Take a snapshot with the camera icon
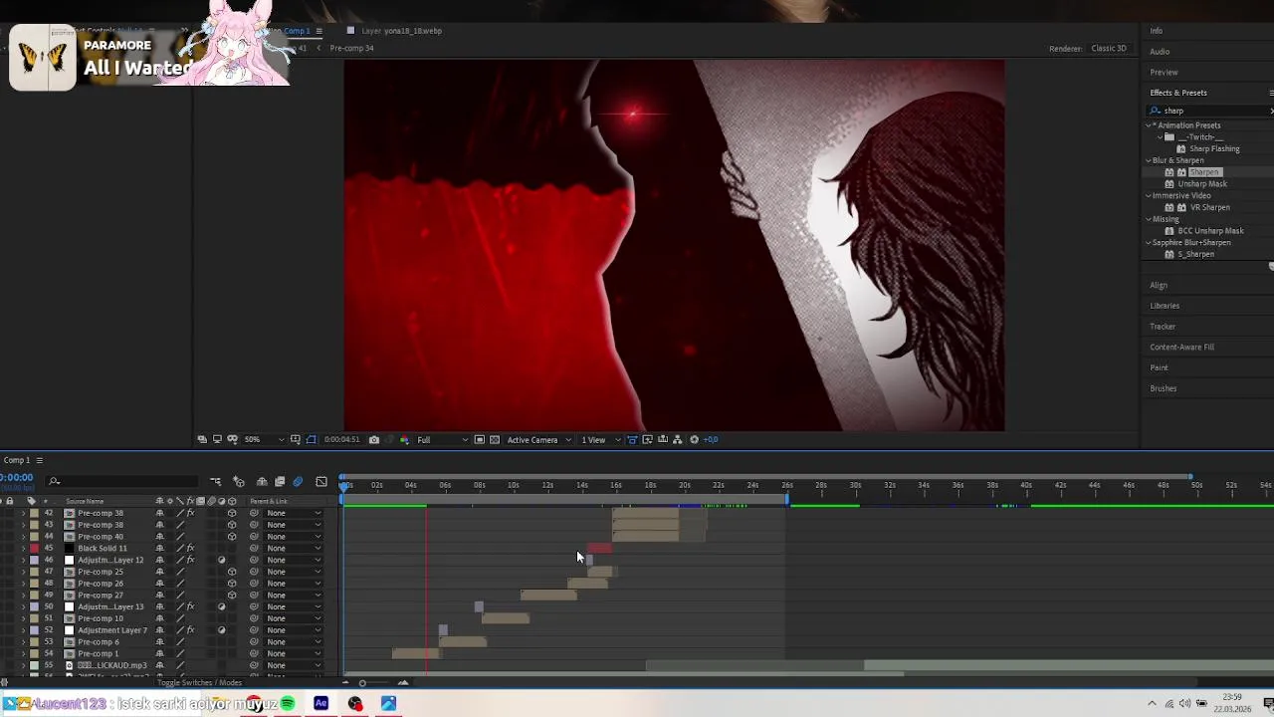Image resolution: width=1274 pixels, height=717 pixels. 374,439
